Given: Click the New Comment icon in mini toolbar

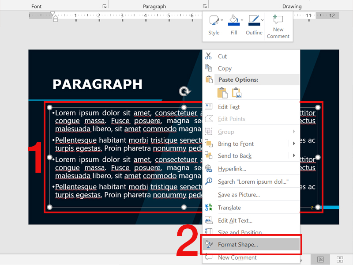Looking at the screenshot, I should 278,20.
